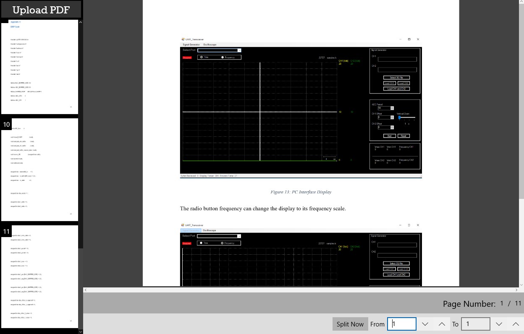Click the UART_Transceiver window icon in the figure
The height and width of the screenshot is (334, 524).
point(182,39)
